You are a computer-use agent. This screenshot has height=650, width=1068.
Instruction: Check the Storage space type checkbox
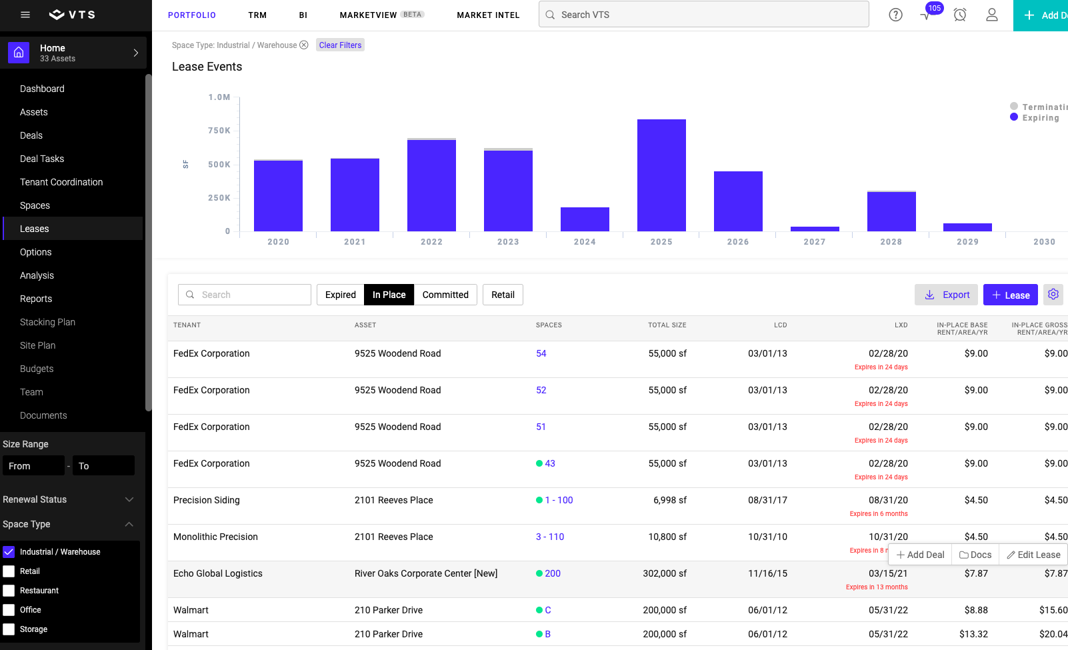tap(9, 629)
